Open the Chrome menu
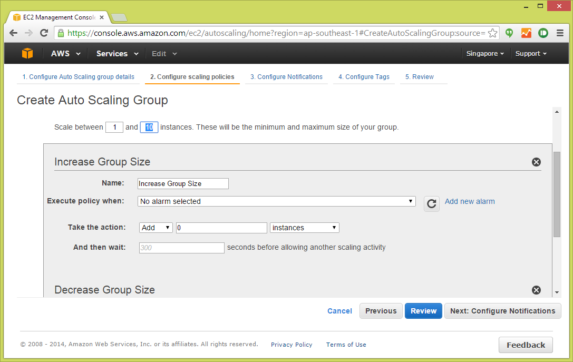This screenshot has height=362, width=573. 560,33
